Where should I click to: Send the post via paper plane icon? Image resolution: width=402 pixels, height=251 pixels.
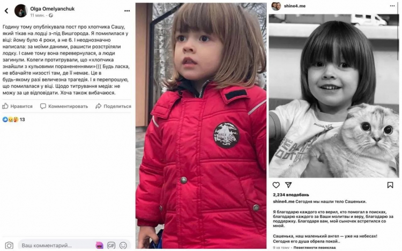[x=288, y=185]
